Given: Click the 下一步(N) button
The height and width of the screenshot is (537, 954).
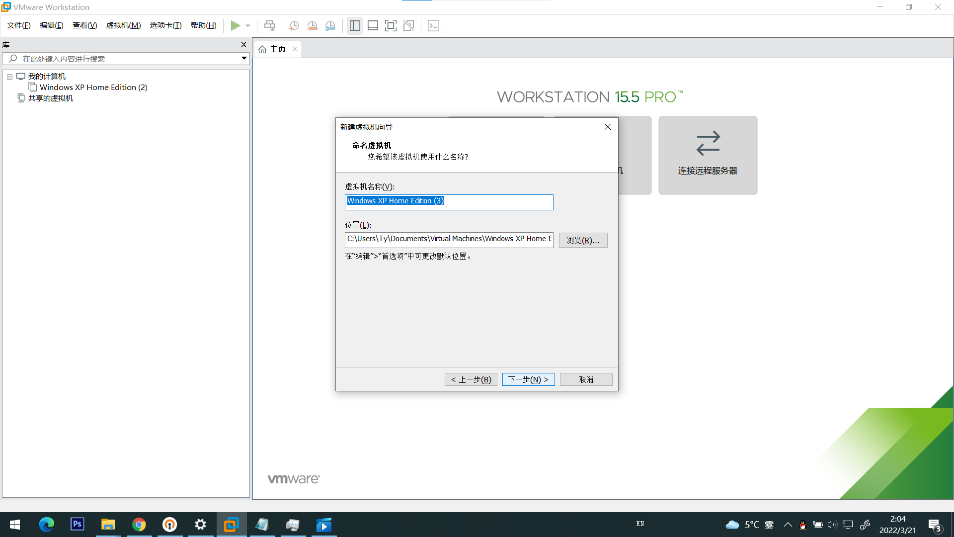Looking at the screenshot, I should pyautogui.click(x=528, y=379).
